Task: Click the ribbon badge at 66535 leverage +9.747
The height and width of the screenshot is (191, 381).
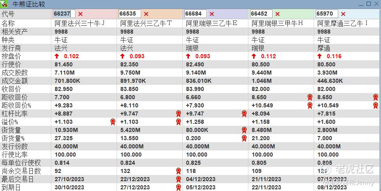Action: [179, 114]
